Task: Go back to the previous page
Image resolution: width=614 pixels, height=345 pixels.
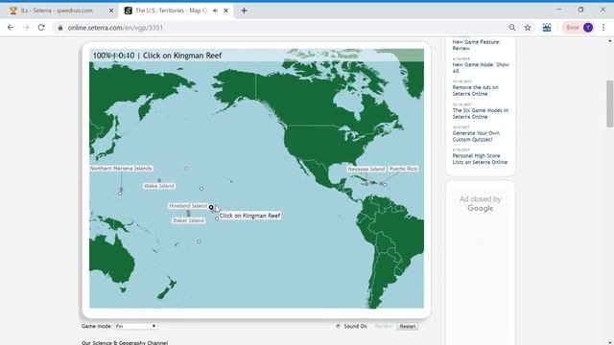Action: [x=11, y=28]
